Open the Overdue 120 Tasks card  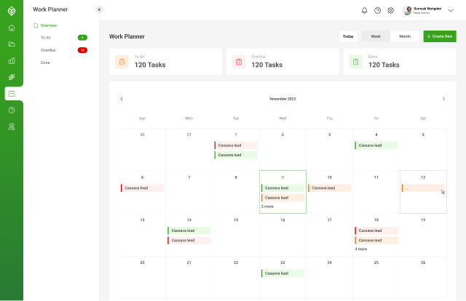283,62
